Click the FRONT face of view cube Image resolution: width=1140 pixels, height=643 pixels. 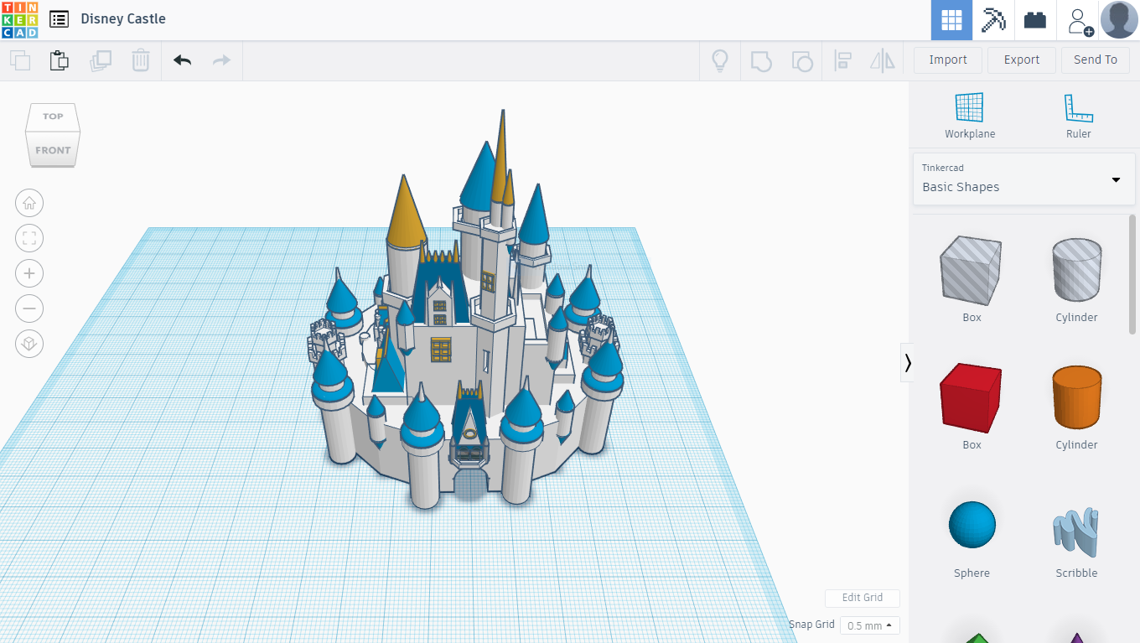tap(53, 150)
